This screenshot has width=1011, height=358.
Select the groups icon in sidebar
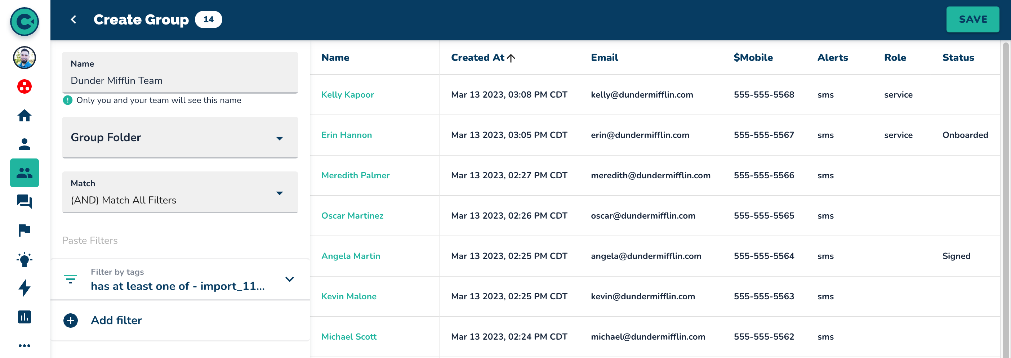point(25,173)
